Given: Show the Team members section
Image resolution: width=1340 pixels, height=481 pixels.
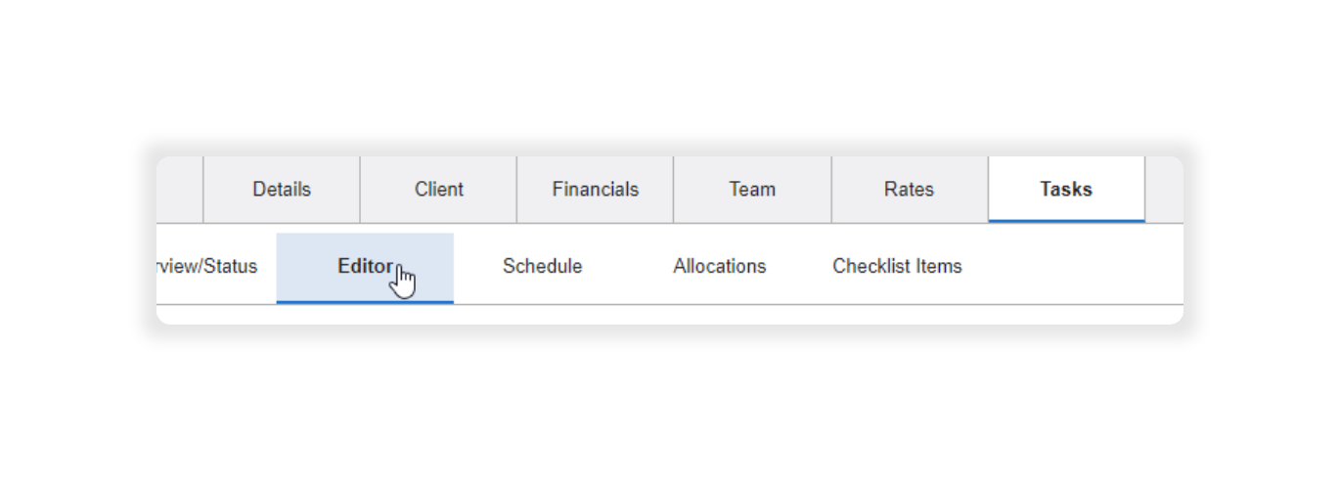Looking at the screenshot, I should click(x=752, y=190).
